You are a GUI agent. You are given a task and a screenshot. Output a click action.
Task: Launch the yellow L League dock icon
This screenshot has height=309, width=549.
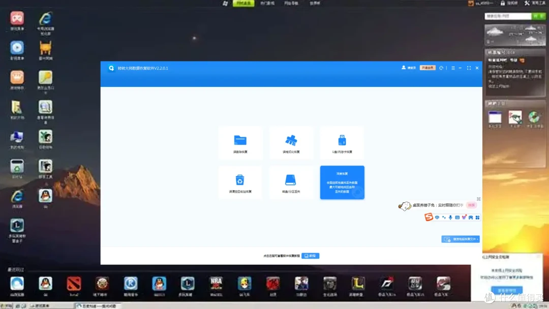click(x=358, y=284)
